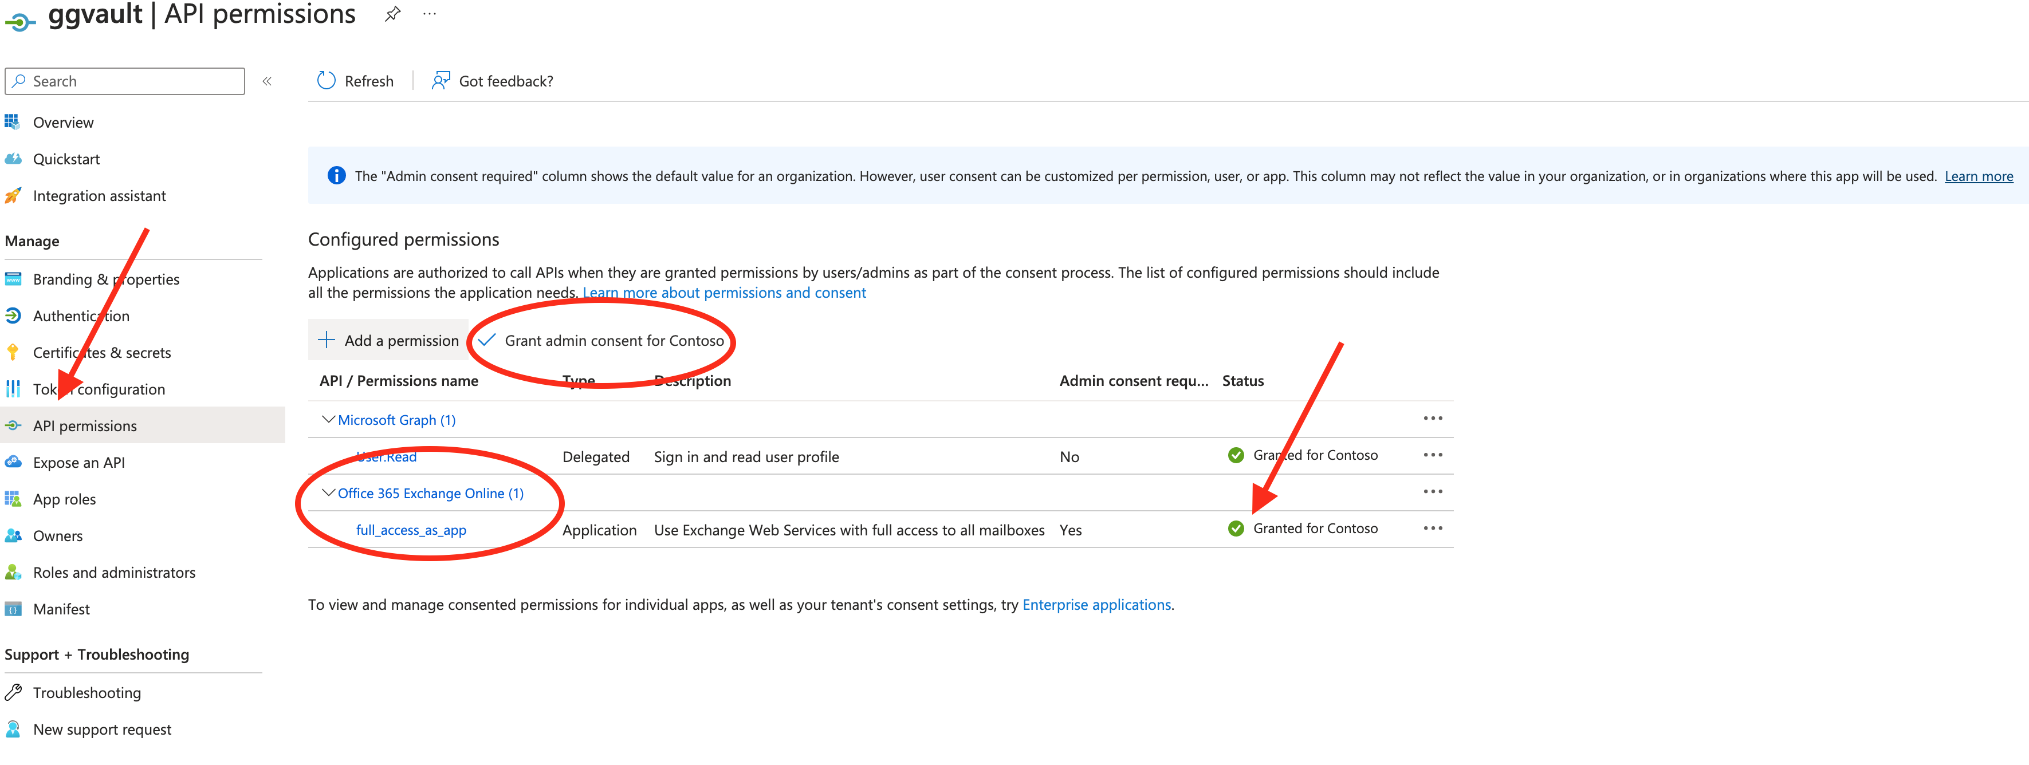
Task: Open Roles and administrators
Action: pyautogui.click(x=114, y=572)
